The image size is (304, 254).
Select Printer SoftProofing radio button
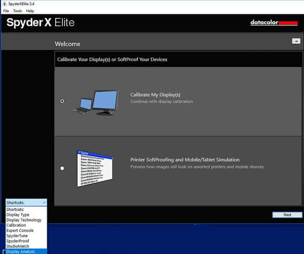click(x=62, y=168)
